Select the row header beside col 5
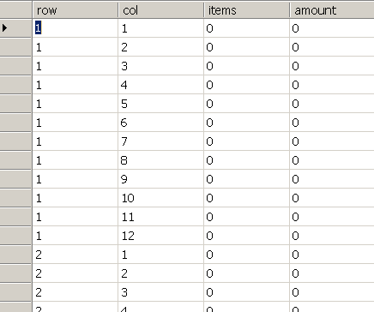The image size is (374, 312). pos(15,104)
